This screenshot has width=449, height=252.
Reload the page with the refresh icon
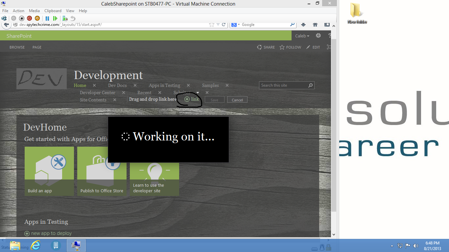pyautogui.click(x=224, y=25)
